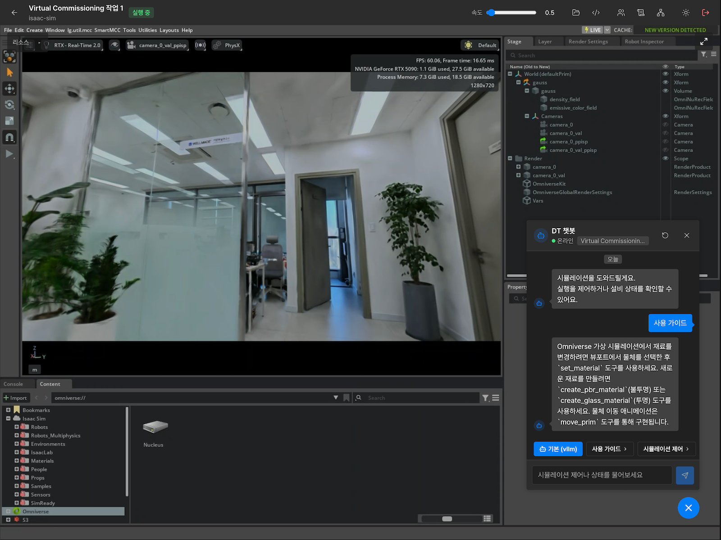Select the arrow selection tool
Screen dimensions: 721x540
pyautogui.click(x=9, y=72)
